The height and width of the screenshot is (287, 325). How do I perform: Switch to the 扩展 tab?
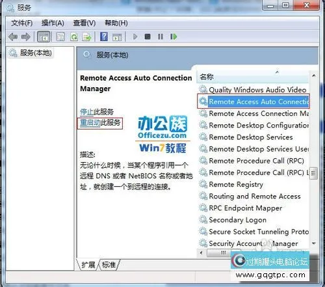pyautogui.click(x=88, y=265)
